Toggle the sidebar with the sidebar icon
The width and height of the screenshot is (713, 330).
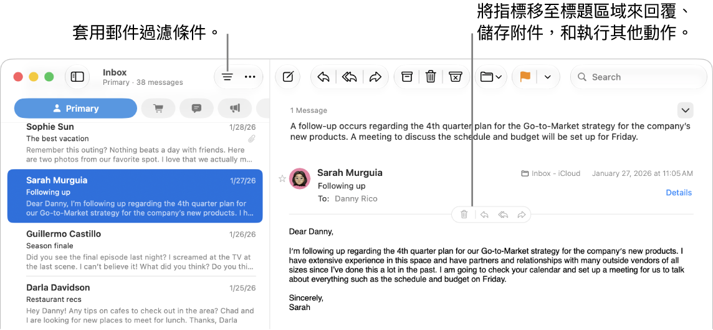(x=77, y=77)
